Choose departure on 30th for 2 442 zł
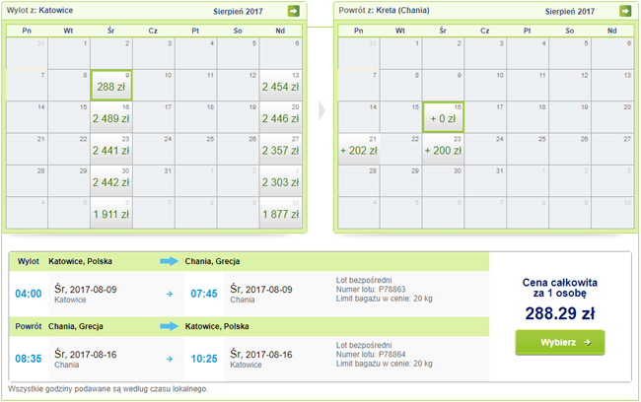 (112, 180)
